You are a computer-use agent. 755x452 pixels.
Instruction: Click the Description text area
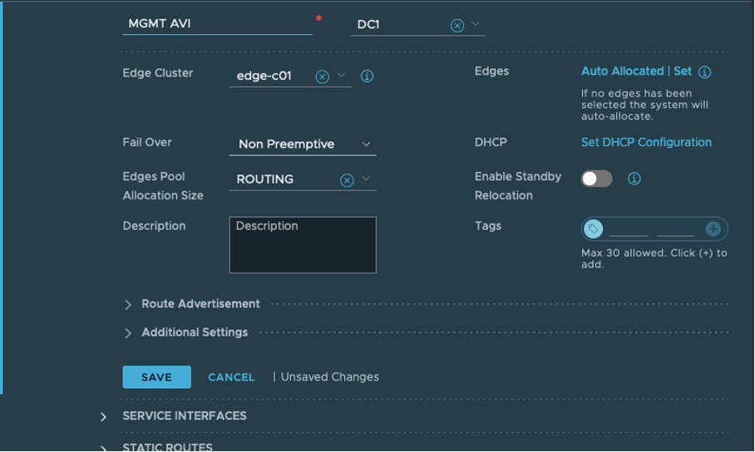click(x=303, y=245)
